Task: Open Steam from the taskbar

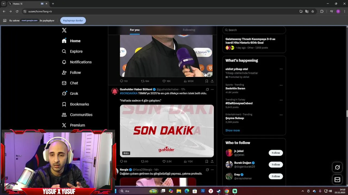Action: point(219,191)
